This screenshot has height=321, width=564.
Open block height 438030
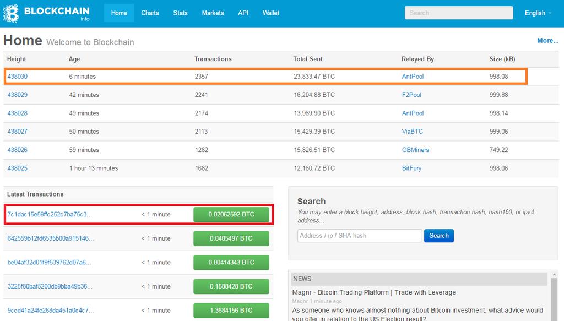point(18,76)
